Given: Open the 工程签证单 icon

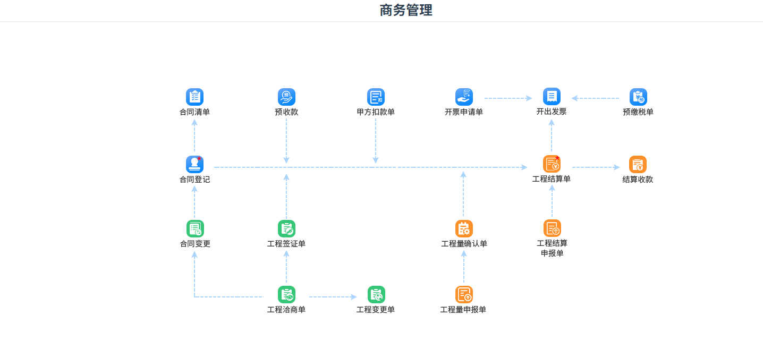Looking at the screenshot, I should (286, 228).
